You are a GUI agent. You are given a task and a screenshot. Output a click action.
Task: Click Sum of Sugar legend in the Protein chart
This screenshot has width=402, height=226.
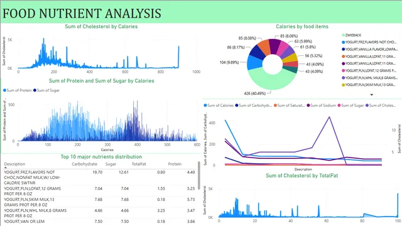(x=46, y=90)
